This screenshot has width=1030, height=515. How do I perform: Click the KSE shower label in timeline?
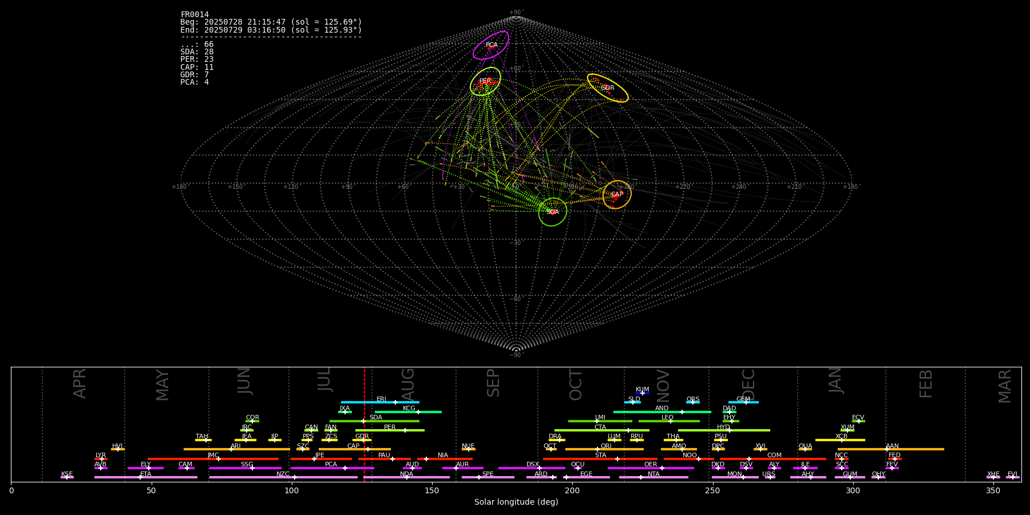coord(67,474)
